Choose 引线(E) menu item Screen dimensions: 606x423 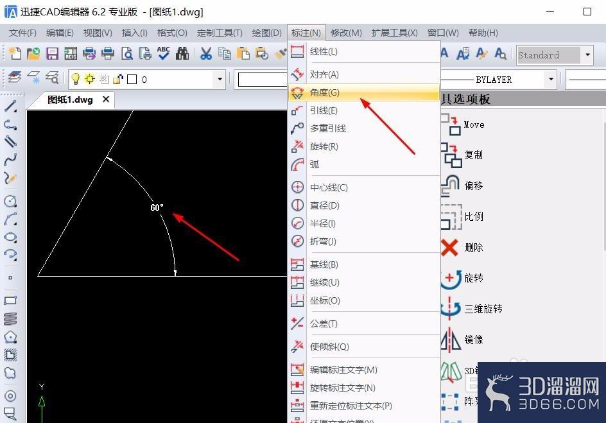pos(364,110)
